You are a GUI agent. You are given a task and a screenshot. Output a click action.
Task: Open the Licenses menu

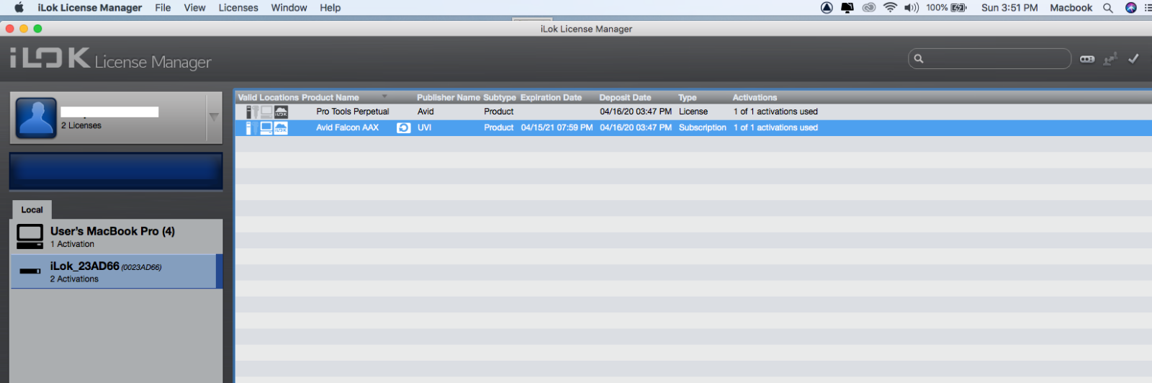pos(238,8)
